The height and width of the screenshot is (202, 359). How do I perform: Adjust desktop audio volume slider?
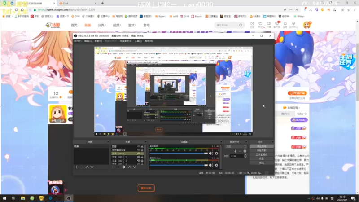coord(179,154)
